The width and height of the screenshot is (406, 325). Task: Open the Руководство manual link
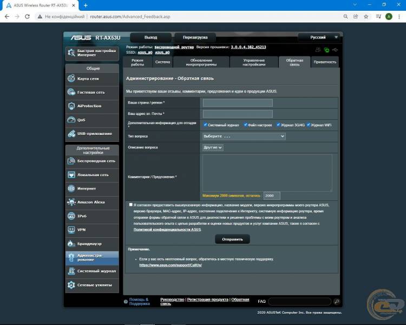tap(172, 300)
